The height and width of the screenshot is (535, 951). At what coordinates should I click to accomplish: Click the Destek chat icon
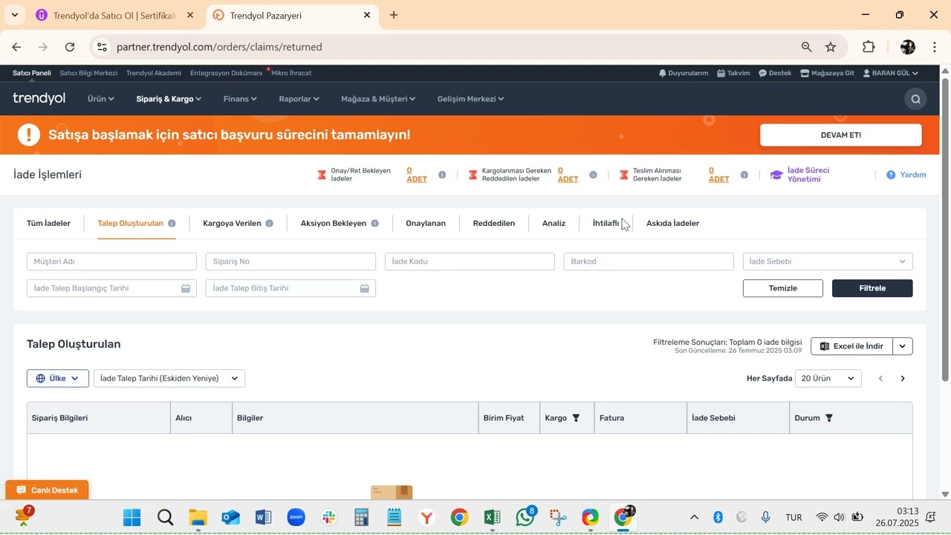[x=762, y=74]
